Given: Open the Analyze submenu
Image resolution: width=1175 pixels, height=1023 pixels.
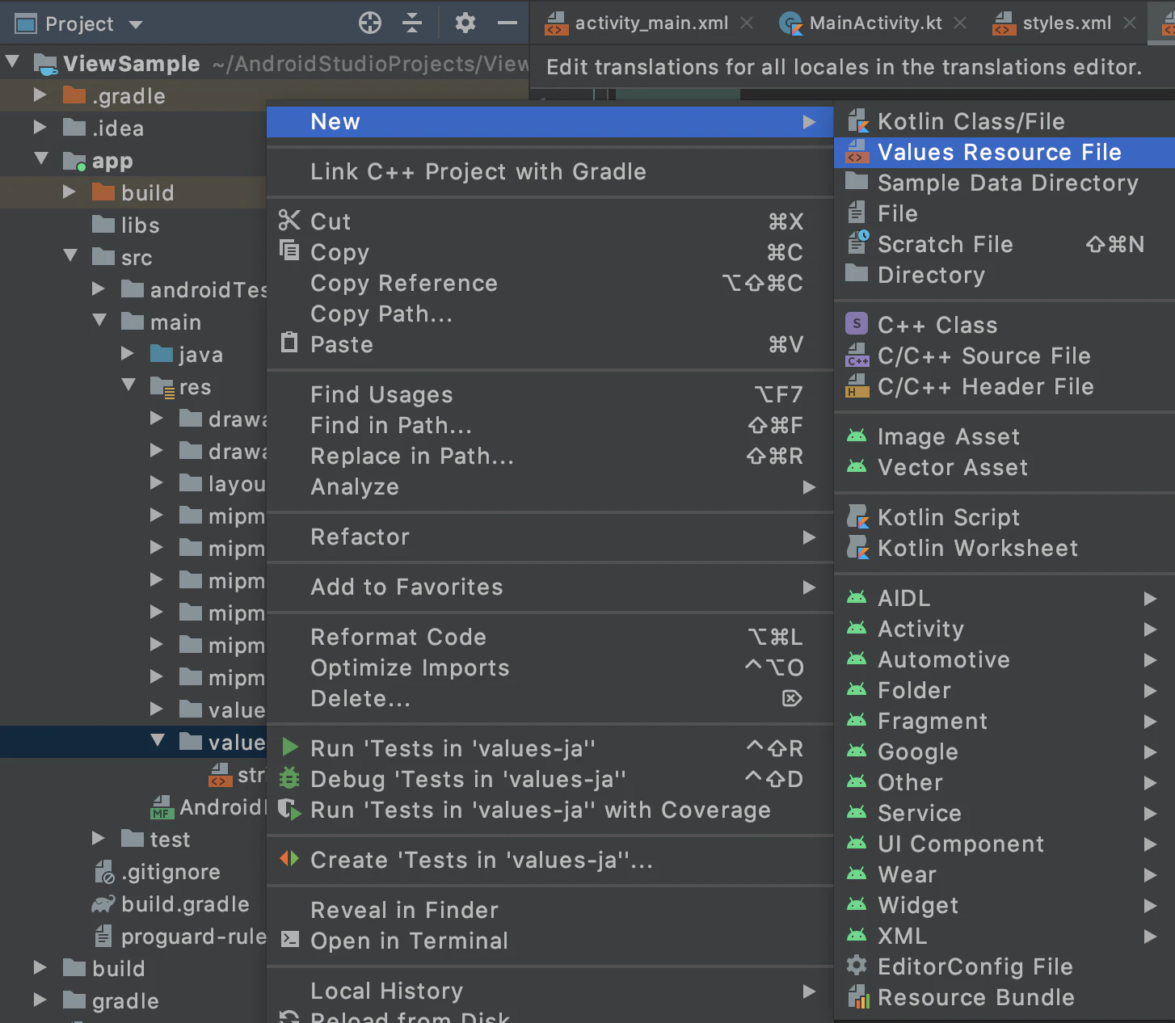Looking at the screenshot, I should coord(550,486).
